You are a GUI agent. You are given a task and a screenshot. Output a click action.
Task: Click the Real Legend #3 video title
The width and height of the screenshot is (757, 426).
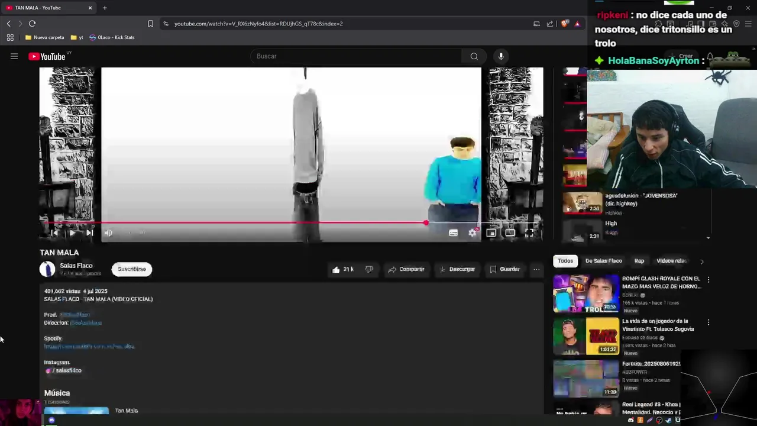[x=651, y=408]
